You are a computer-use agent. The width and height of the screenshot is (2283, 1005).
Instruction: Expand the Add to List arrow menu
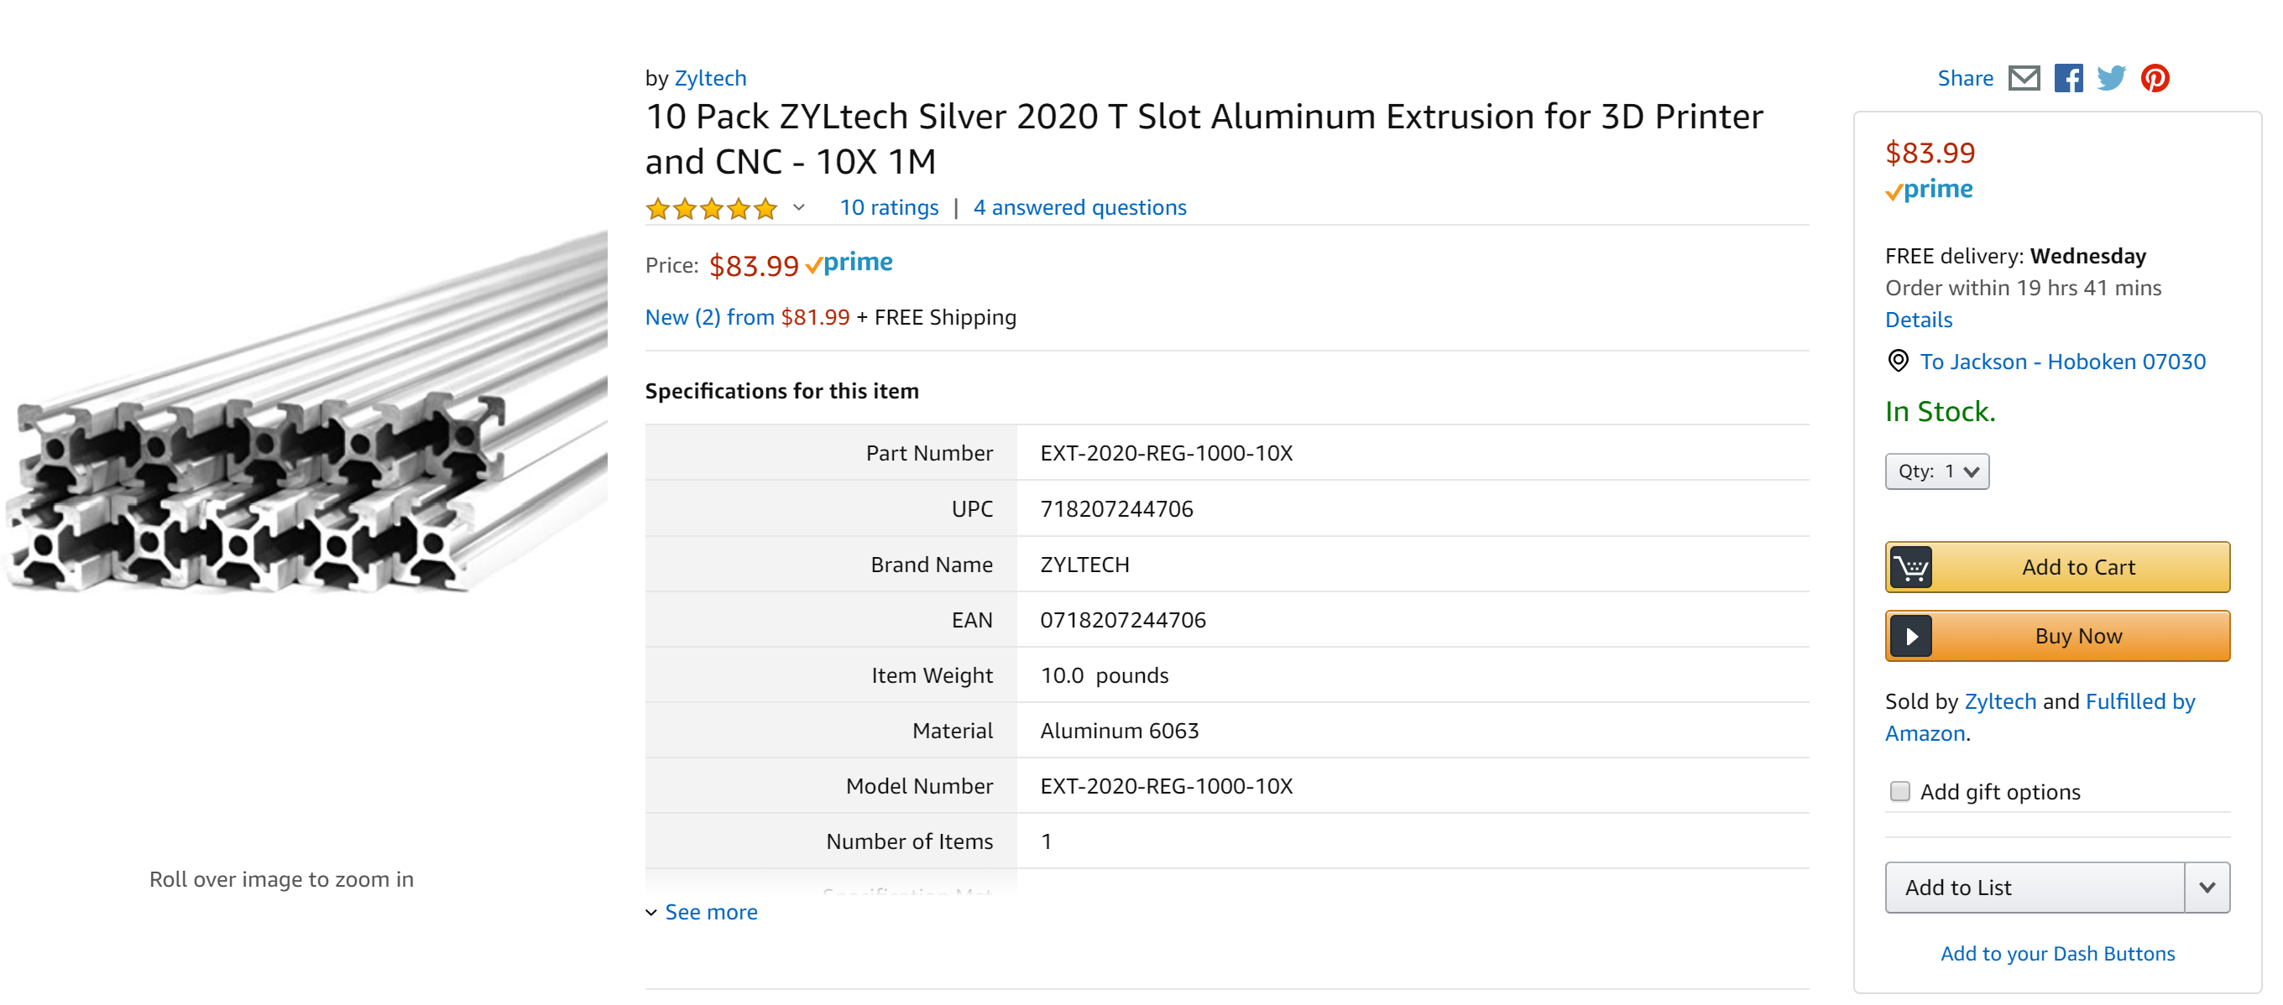pyautogui.click(x=2207, y=888)
